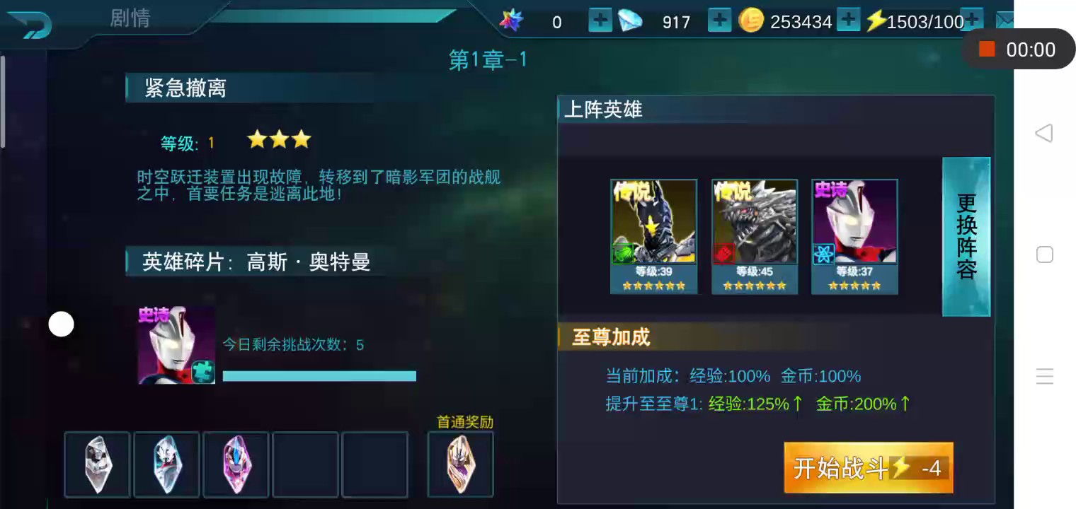Select the level 39 legendary hero
1076x509 pixels.
(x=654, y=236)
